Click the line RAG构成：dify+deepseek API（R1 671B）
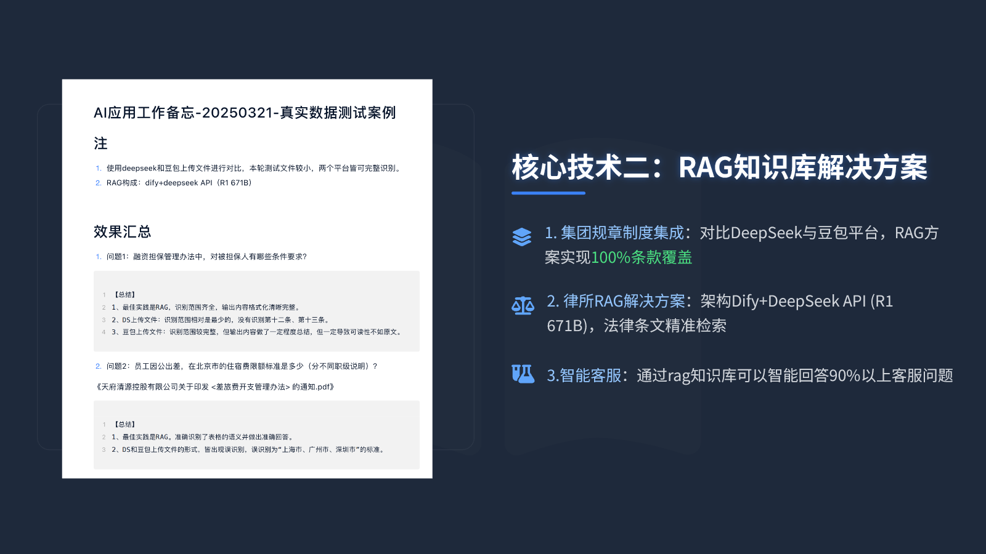The width and height of the screenshot is (986, 554). tap(179, 183)
